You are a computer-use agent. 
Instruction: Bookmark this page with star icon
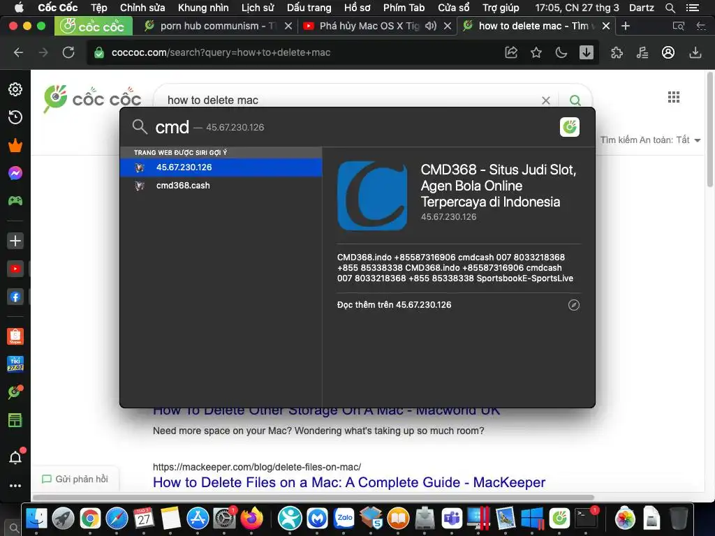coord(536,52)
